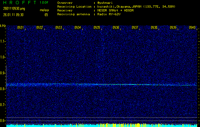Image resolution: width=200 pixels, height=127 pixels.
Task: Click the 0.7 kHz frequency label
Action: pyautogui.click(x=3, y=104)
